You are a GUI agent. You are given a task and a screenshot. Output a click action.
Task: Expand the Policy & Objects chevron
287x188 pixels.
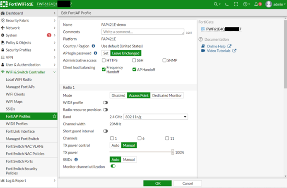click(55, 43)
